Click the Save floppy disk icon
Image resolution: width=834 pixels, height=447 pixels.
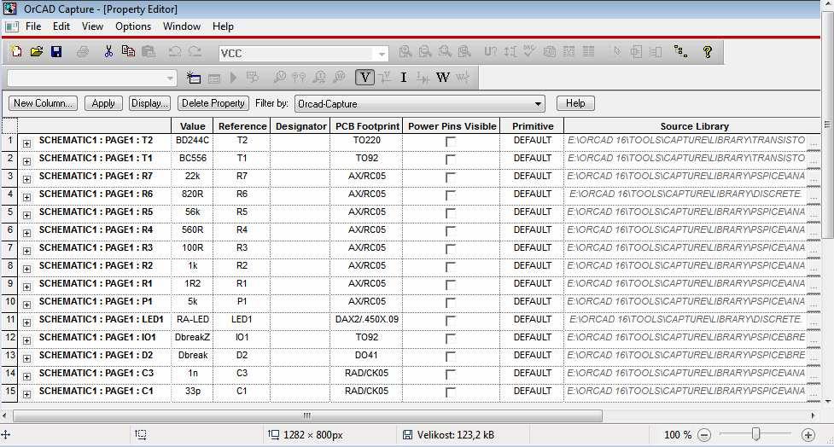pos(56,51)
